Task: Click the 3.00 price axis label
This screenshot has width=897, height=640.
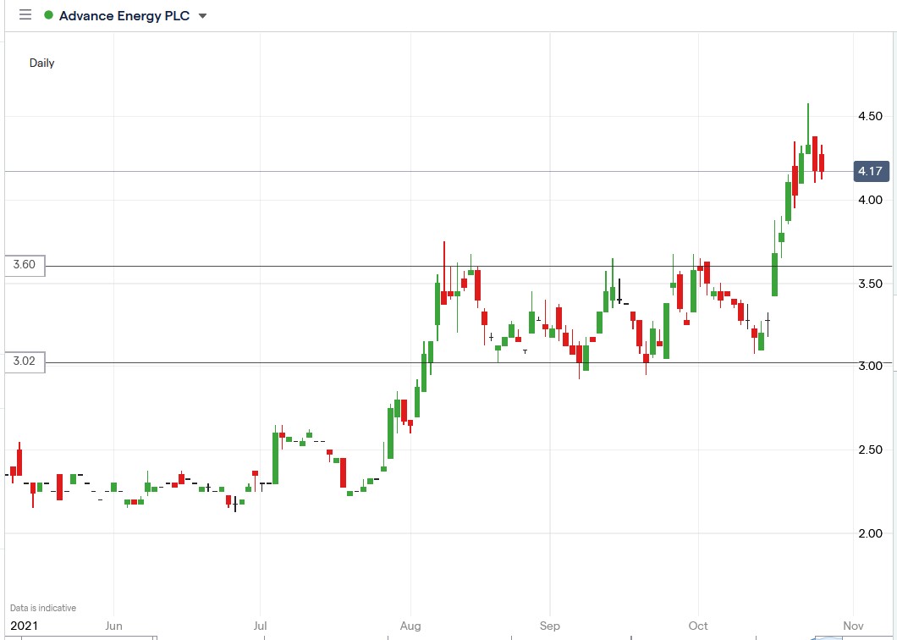Action: (870, 366)
